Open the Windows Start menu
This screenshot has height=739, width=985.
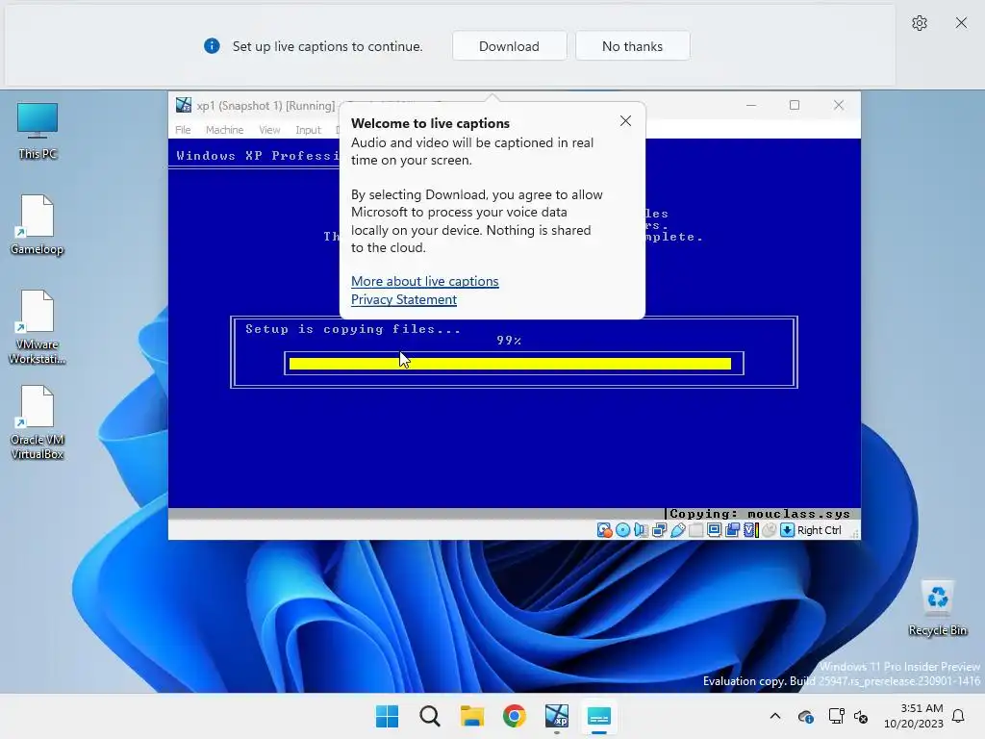(387, 716)
